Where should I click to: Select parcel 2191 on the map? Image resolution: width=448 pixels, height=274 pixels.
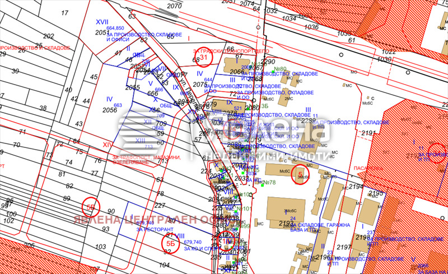[369, 133]
